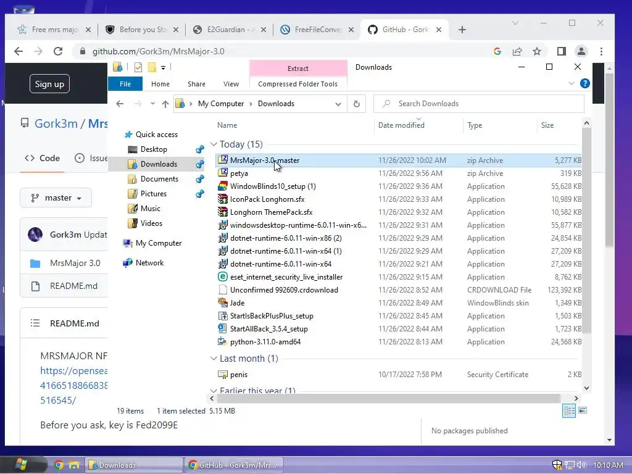This screenshot has height=474, width=632.
Task: Click the Explorer refresh button
Action: pos(357,104)
